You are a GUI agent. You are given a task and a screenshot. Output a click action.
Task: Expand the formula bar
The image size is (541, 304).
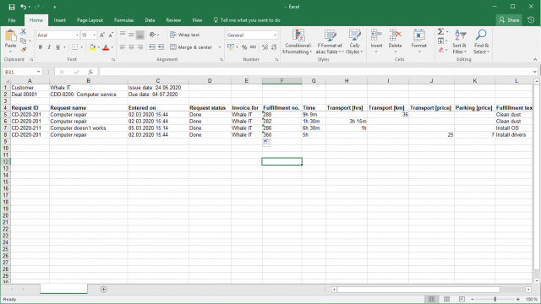click(534, 72)
